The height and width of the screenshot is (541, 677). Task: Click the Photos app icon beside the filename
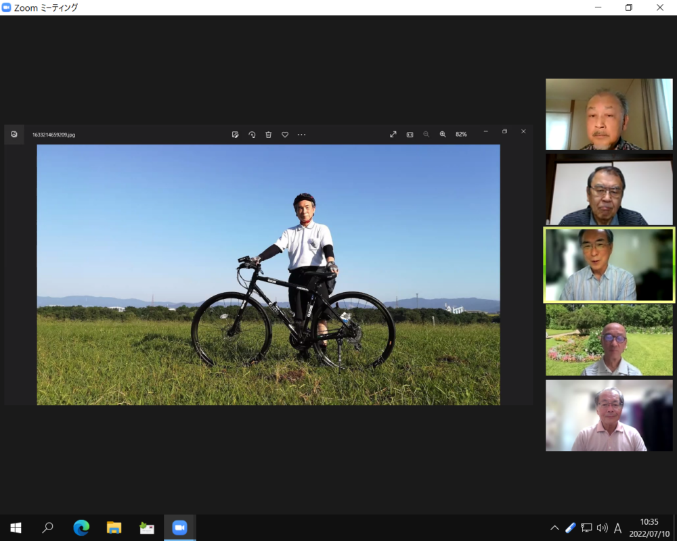[14, 134]
